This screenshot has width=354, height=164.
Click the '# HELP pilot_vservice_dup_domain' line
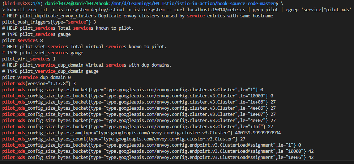[x=87, y=65]
